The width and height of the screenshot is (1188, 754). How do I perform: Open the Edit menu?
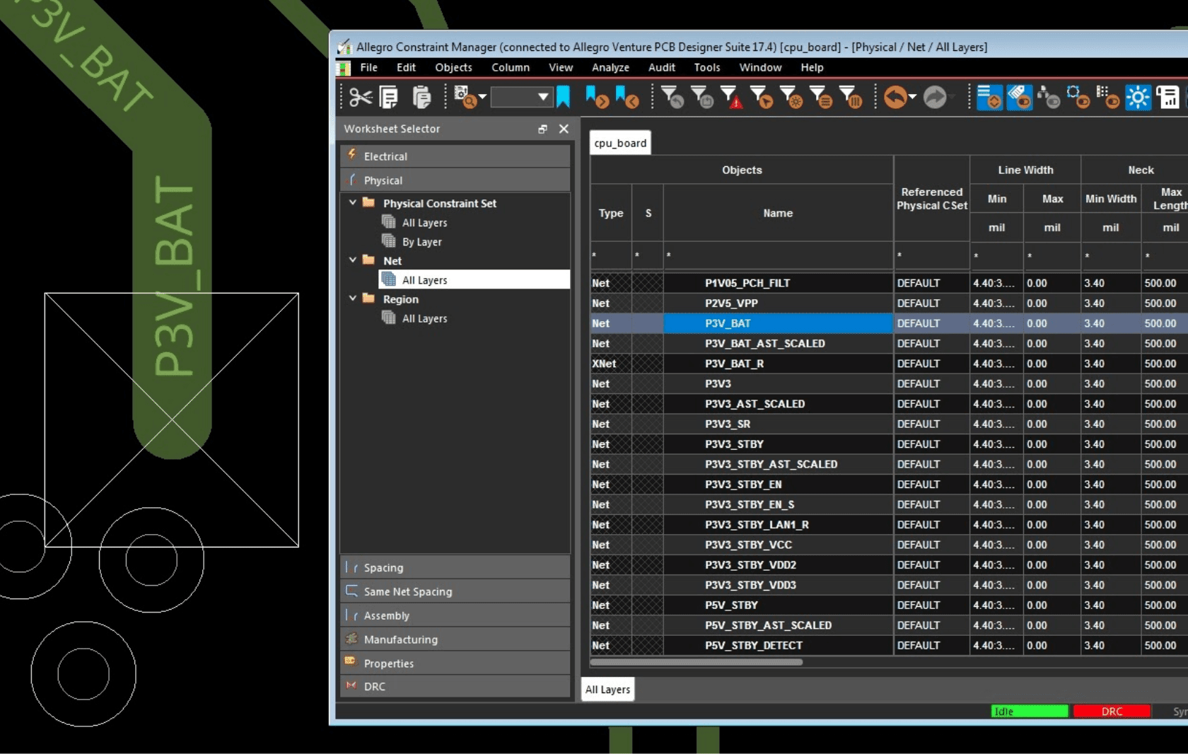pos(406,67)
